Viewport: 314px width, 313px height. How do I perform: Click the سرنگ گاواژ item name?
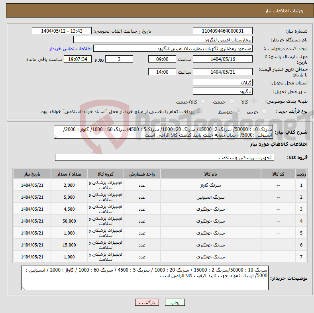pyautogui.click(x=210, y=185)
